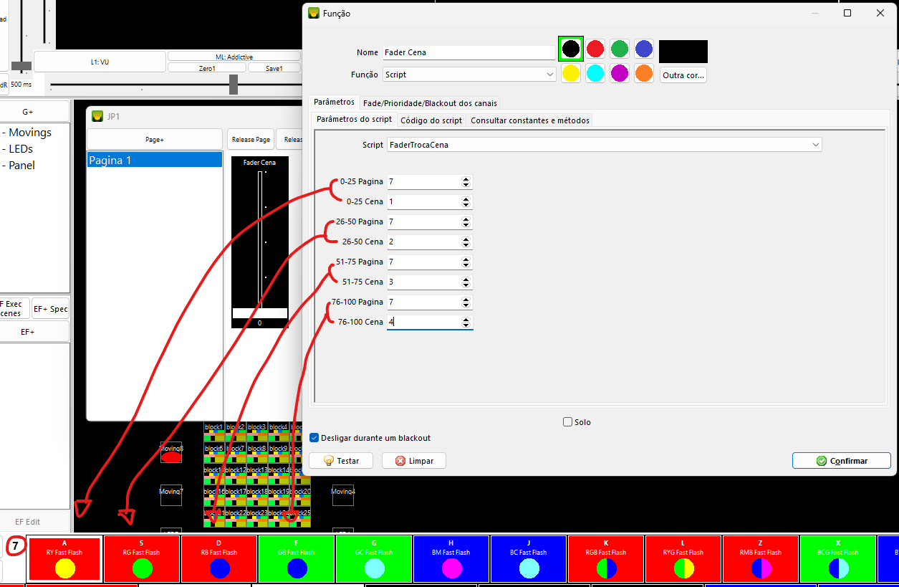Activate the RGB Fast Flash scene
This screenshot has width=899, height=587.
tap(606, 558)
